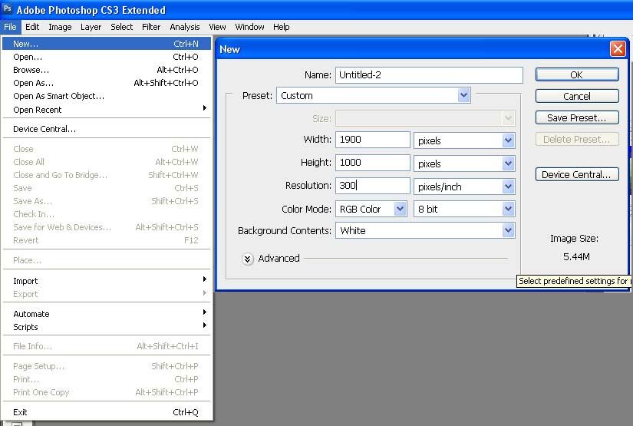Click the Image Size value 5.44M
This screenshot has height=426, width=633.
[x=576, y=257]
